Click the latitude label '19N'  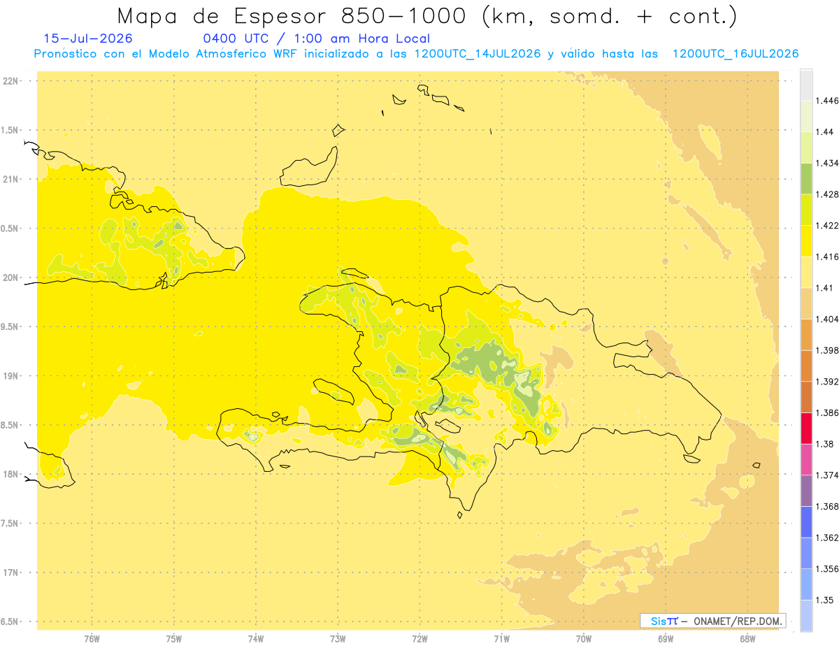click(x=10, y=376)
